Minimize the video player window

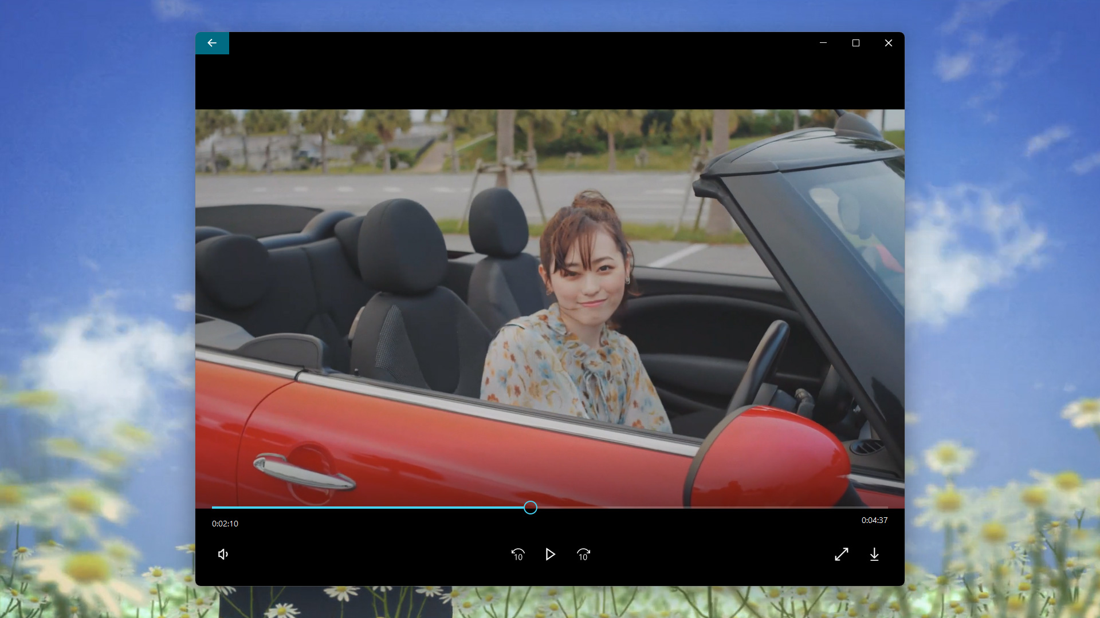(x=823, y=43)
